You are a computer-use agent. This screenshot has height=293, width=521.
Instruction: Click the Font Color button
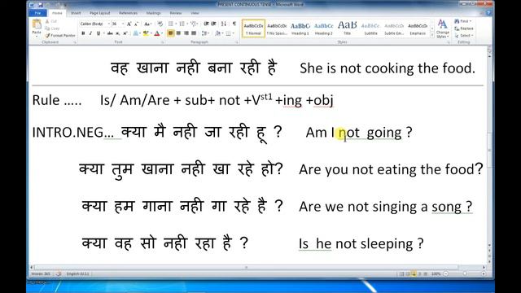(x=158, y=33)
